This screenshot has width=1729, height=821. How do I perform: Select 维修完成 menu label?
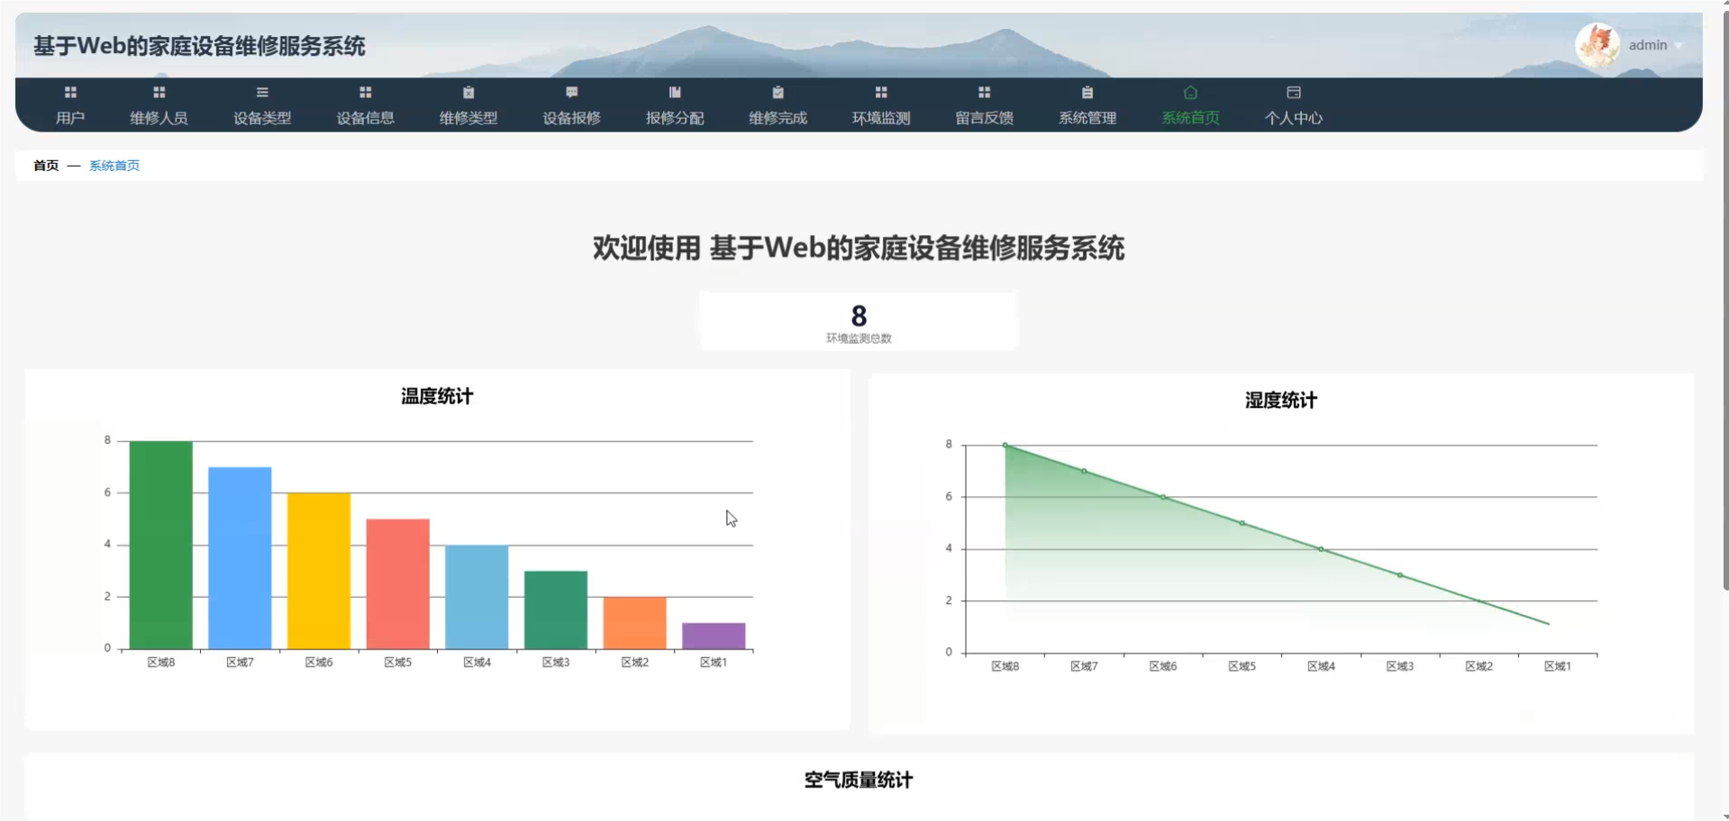click(778, 118)
